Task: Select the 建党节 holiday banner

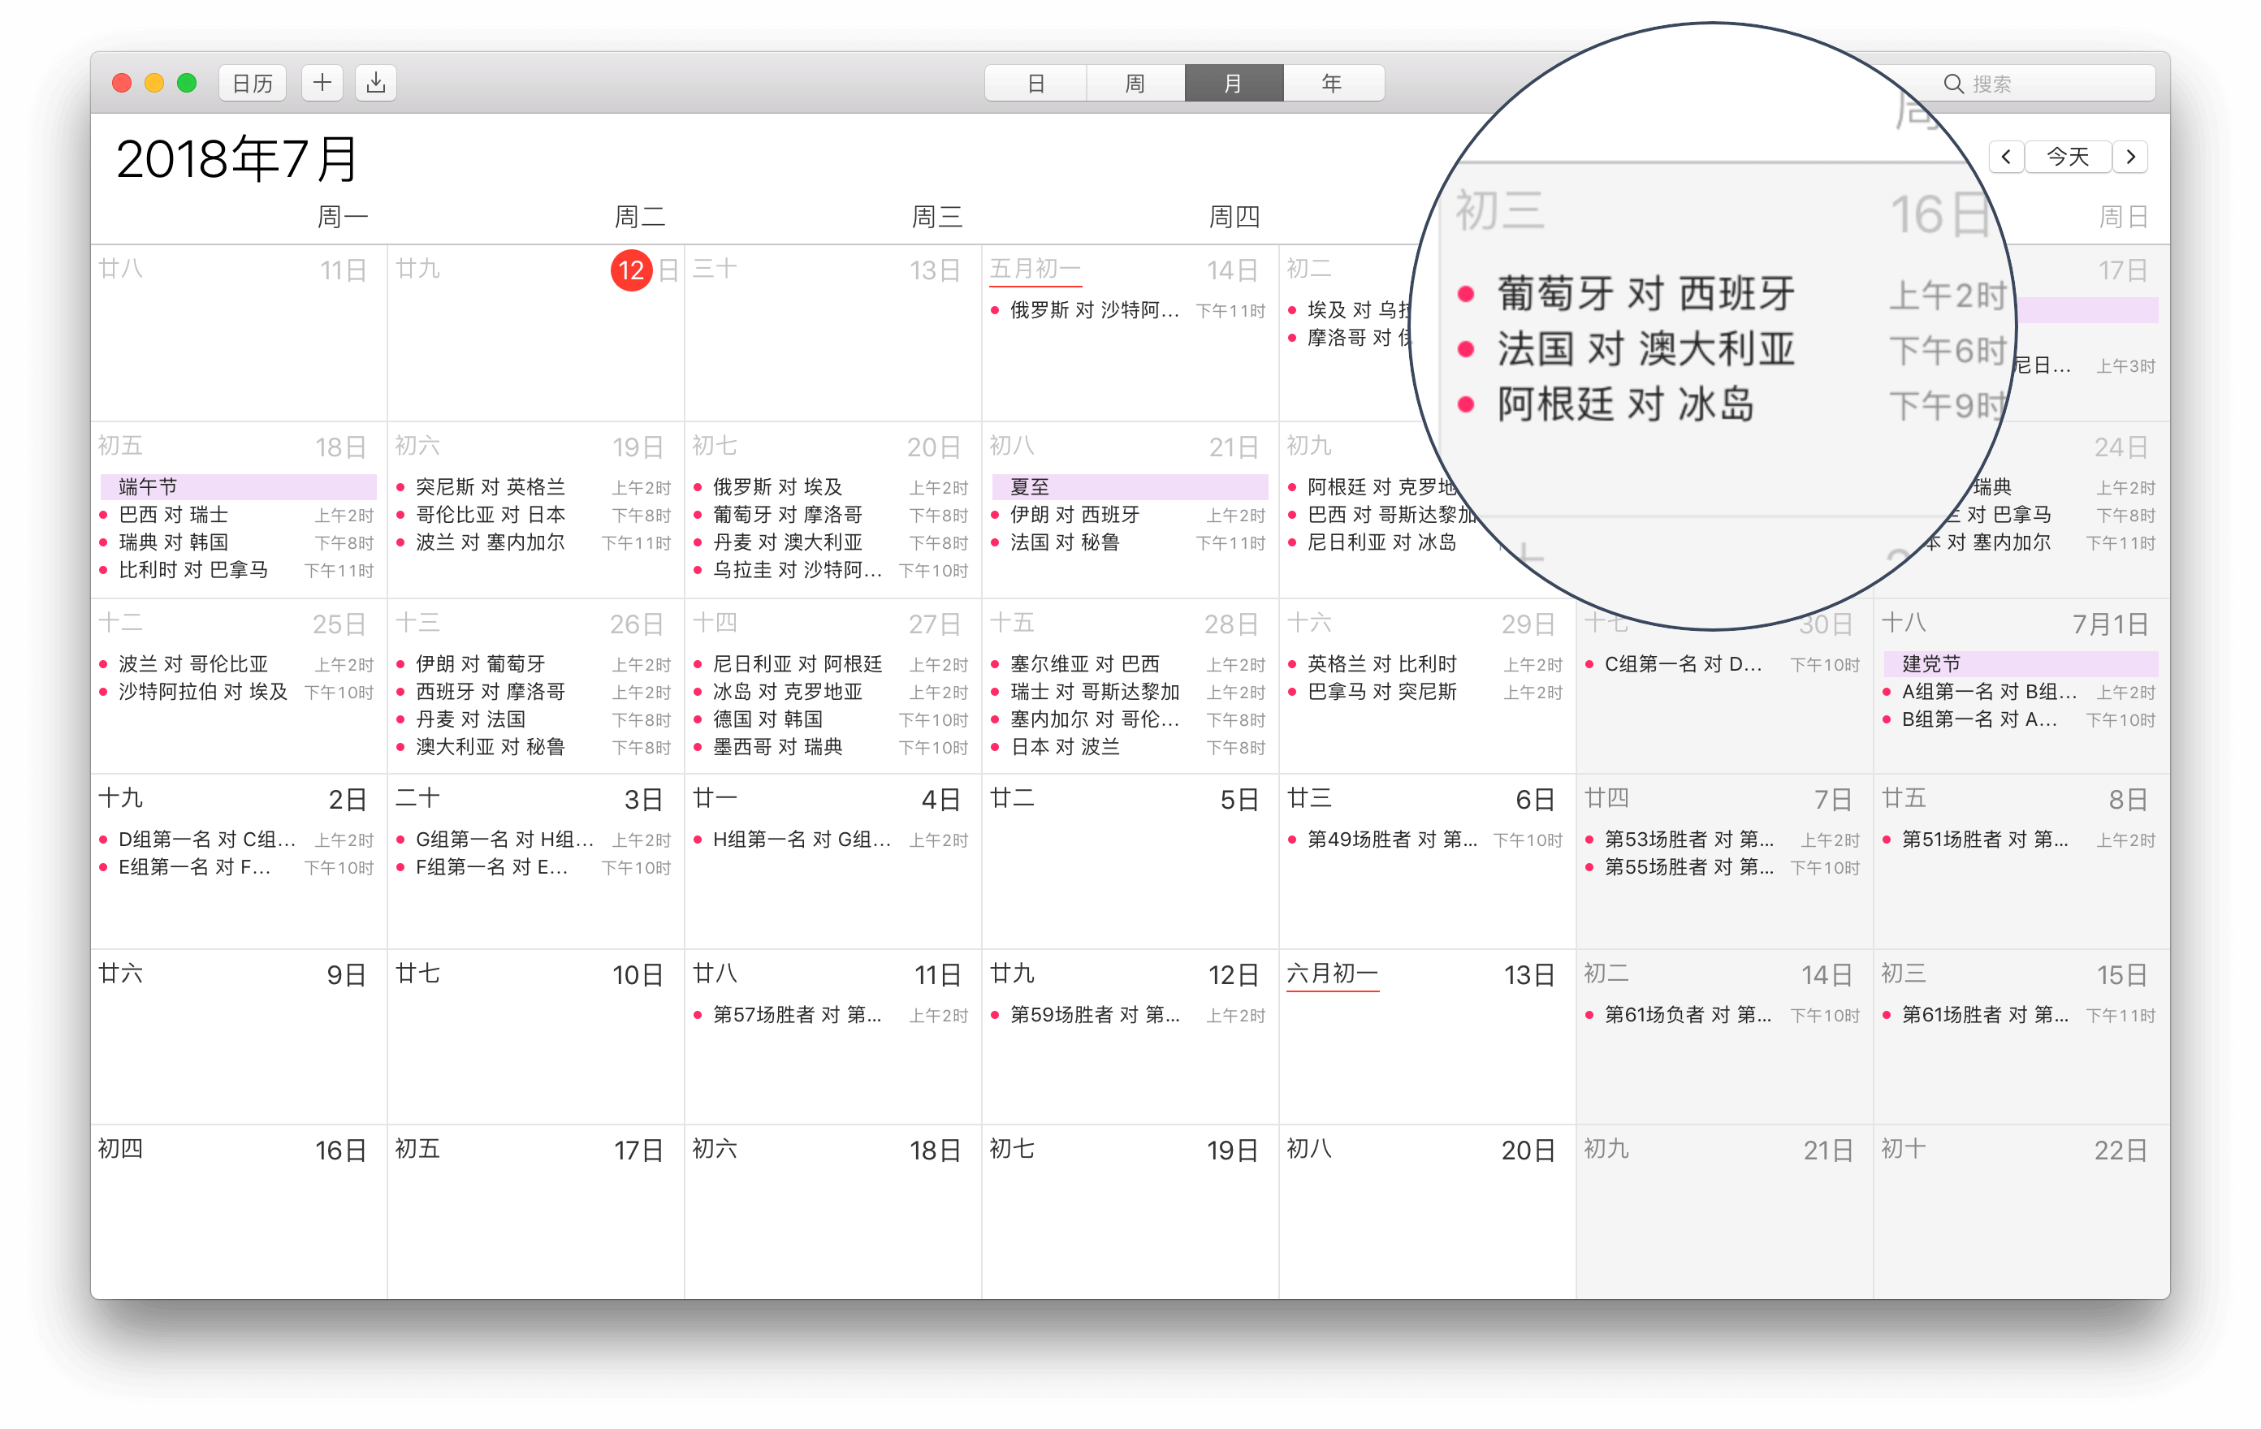Action: (x=2021, y=664)
